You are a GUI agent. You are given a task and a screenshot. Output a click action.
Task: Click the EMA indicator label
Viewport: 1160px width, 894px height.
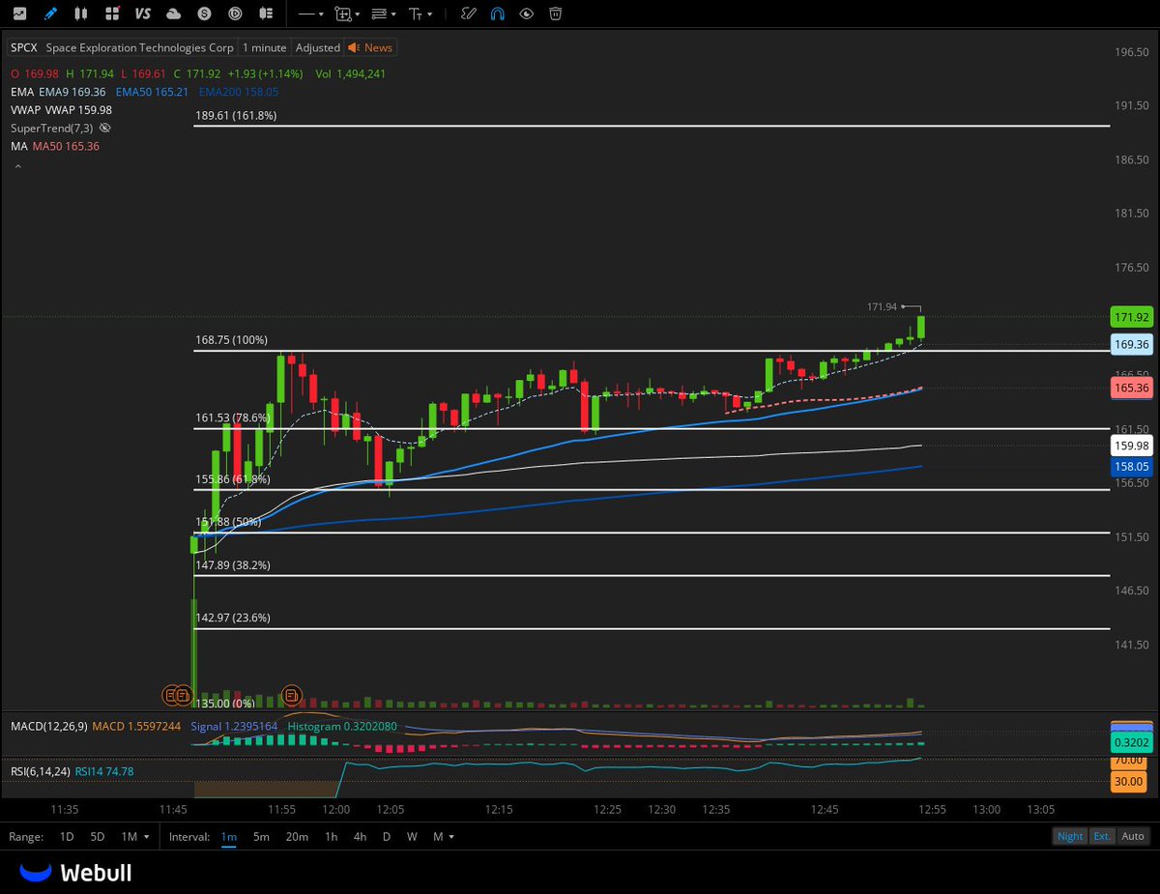click(x=22, y=92)
